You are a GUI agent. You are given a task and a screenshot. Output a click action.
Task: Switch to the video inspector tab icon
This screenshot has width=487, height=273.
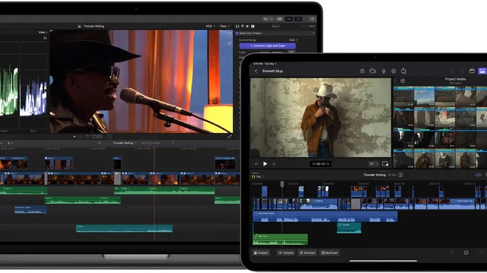238,27
